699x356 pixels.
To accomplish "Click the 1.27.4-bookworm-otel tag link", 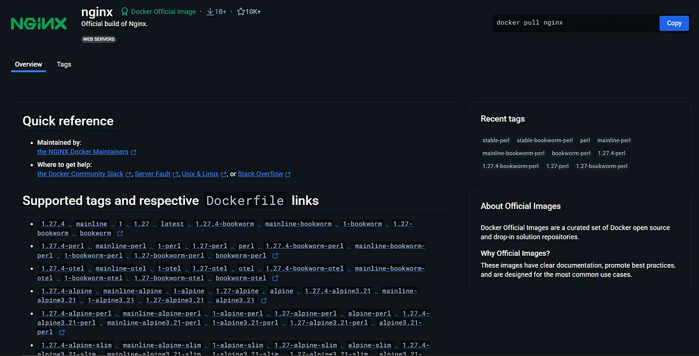I will coord(305,268).
